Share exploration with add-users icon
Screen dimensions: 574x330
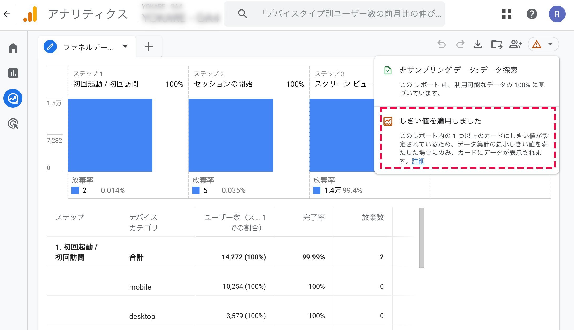pyautogui.click(x=515, y=44)
